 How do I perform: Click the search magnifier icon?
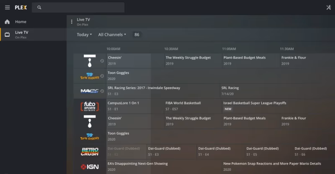click(x=39, y=8)
